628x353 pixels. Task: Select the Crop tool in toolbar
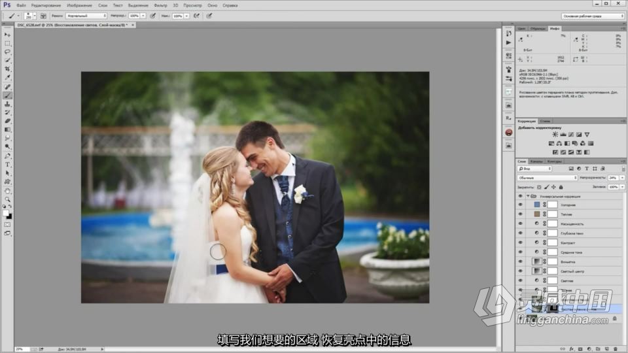point(7,69)
